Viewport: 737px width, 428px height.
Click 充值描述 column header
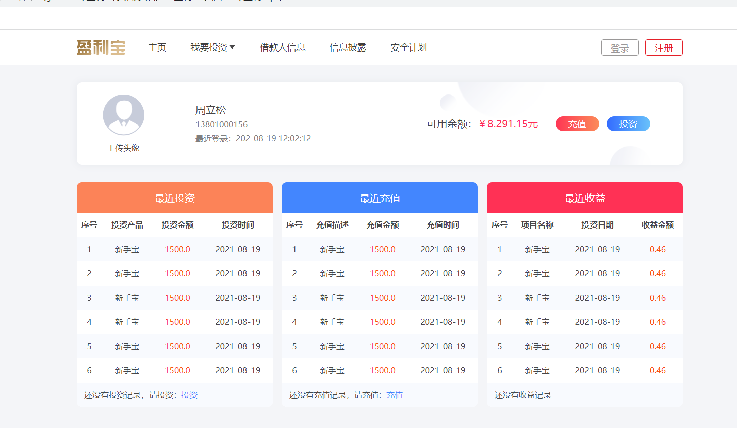[332, 225]
